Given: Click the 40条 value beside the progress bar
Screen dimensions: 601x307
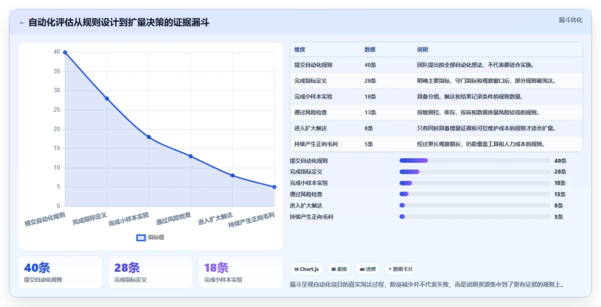Looking at the screenshot, I should point(560,161).
